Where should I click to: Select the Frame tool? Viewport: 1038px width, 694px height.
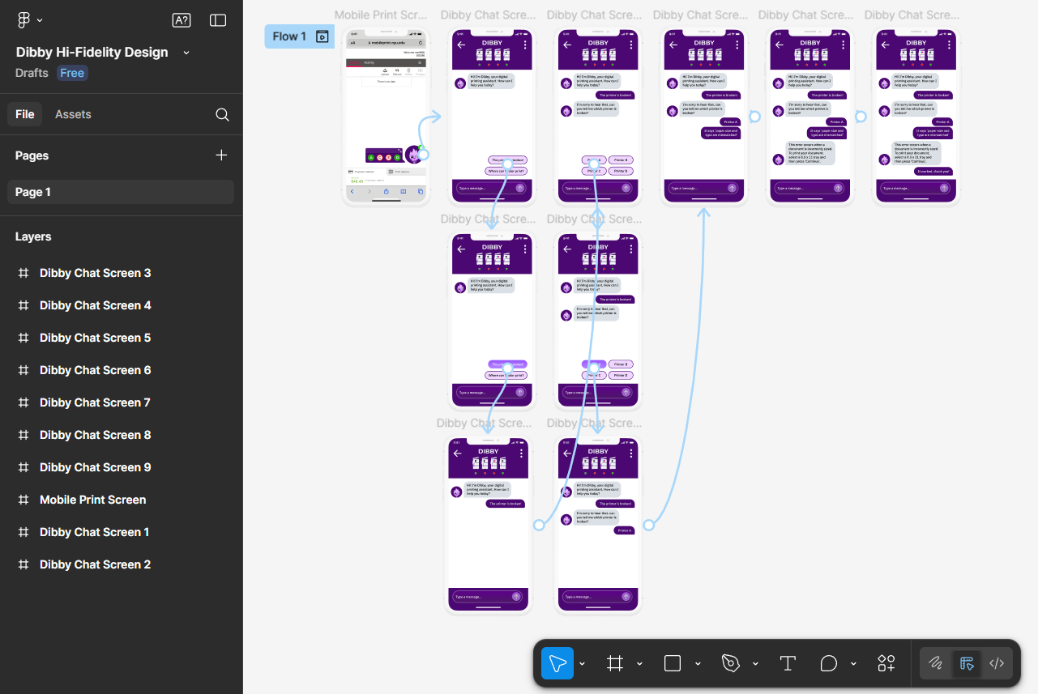tap(615, 664)
